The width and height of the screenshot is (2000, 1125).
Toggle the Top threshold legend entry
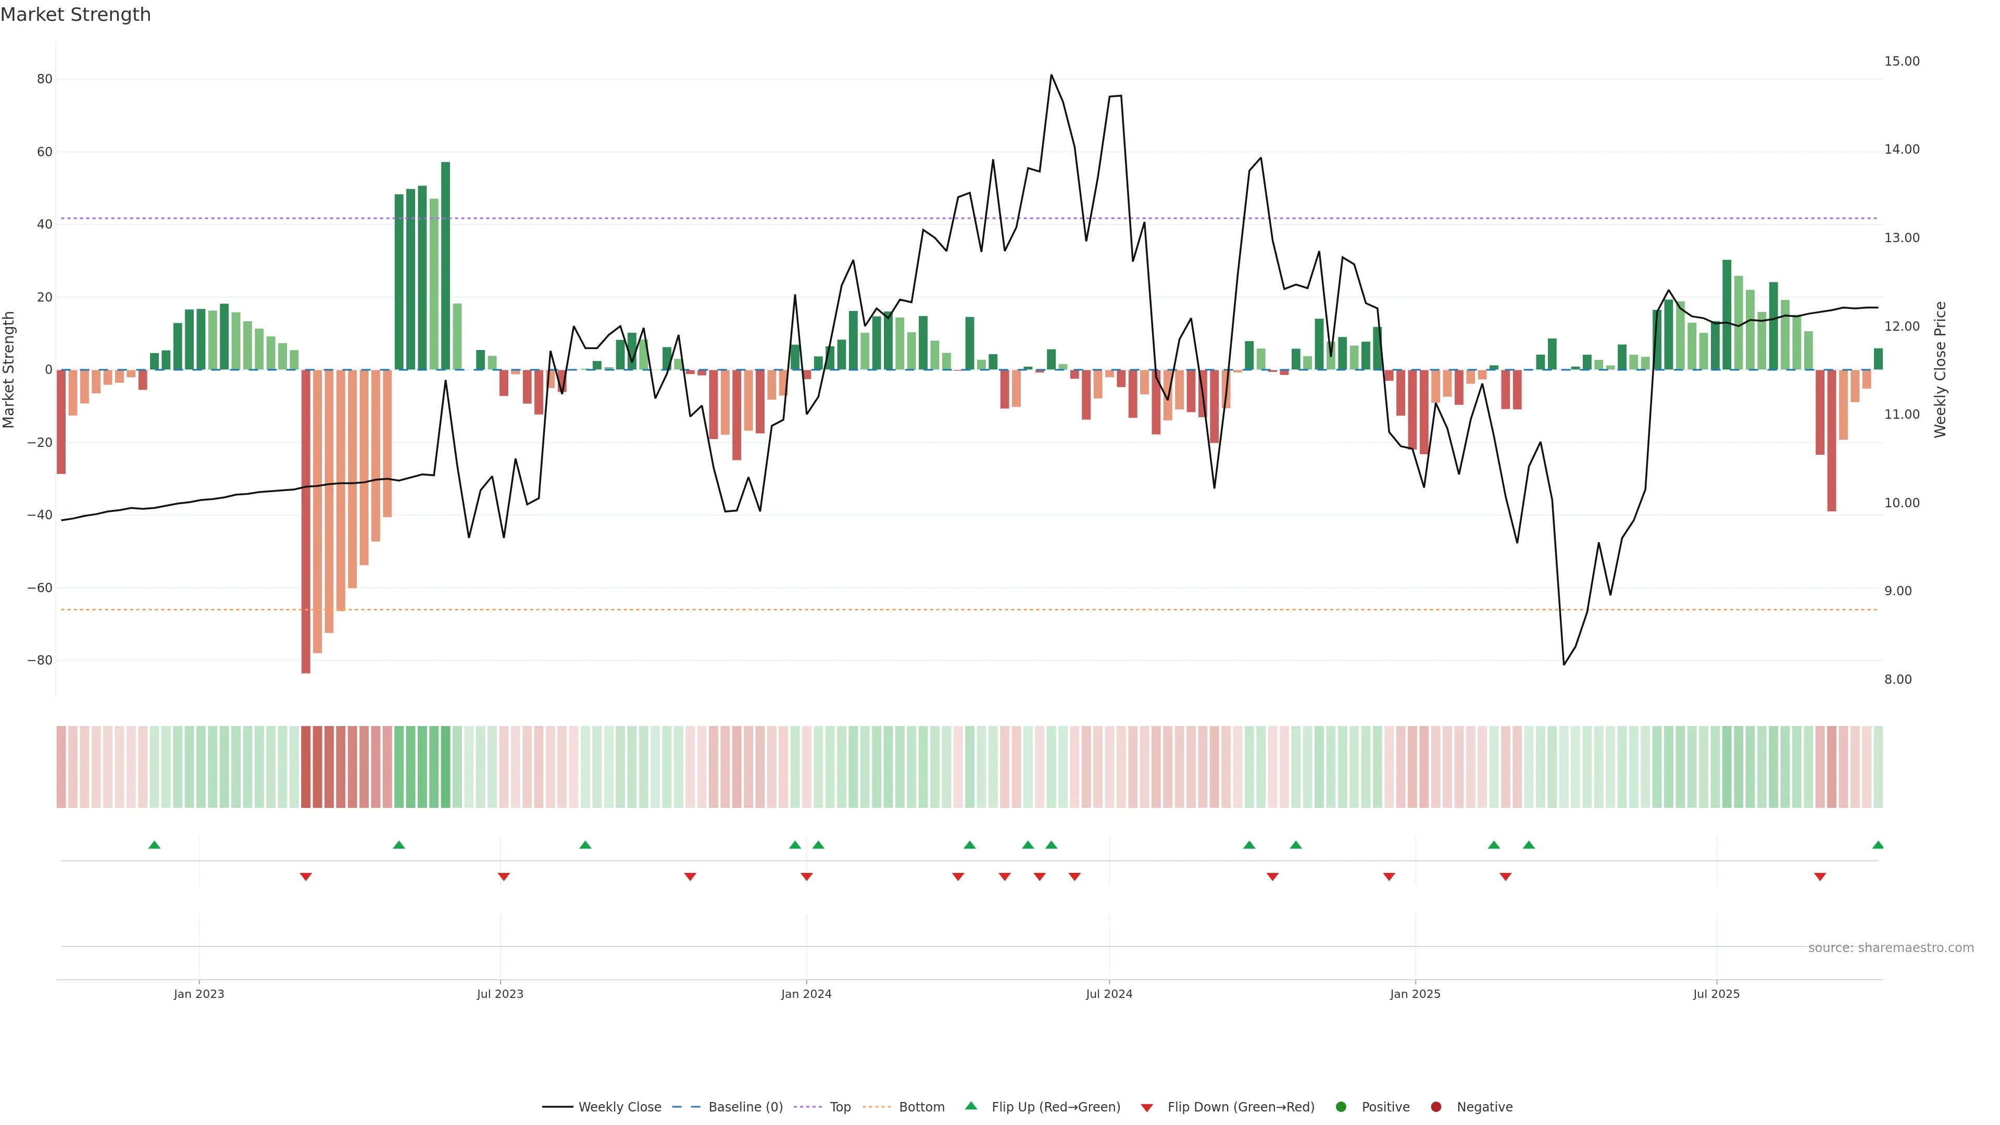[x=839, y=1107]
